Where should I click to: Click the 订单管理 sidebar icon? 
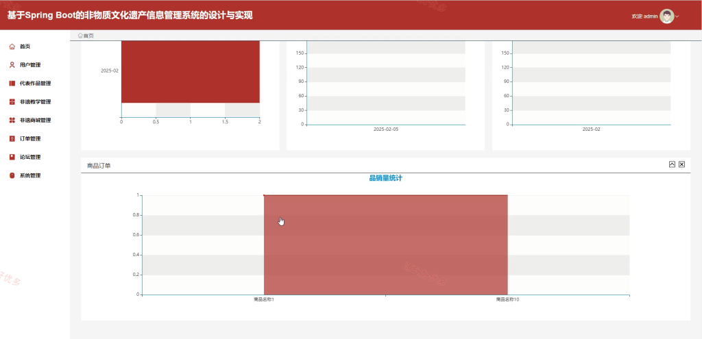coord(12,138)
